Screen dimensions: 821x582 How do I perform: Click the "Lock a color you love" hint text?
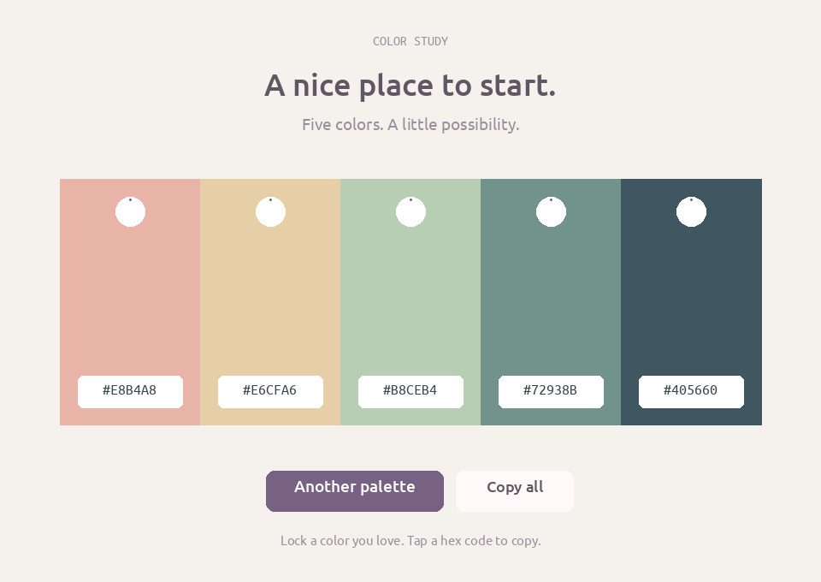[x=410, y=541]
